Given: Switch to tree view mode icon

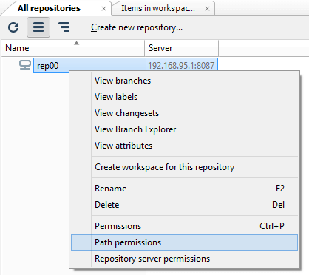Looking at the screenshot, I should (x=64, y=27).
